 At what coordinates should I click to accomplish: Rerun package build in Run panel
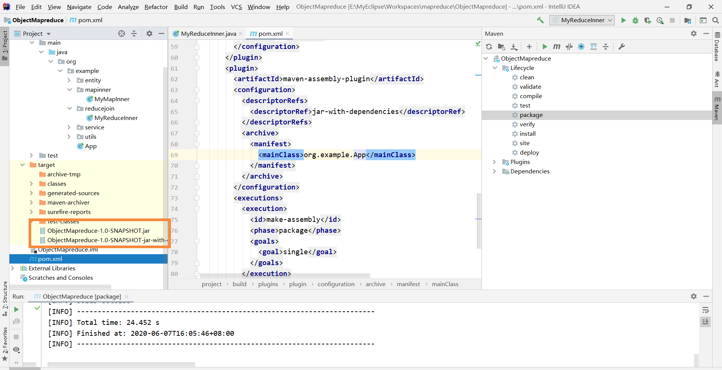click(16, 309)
